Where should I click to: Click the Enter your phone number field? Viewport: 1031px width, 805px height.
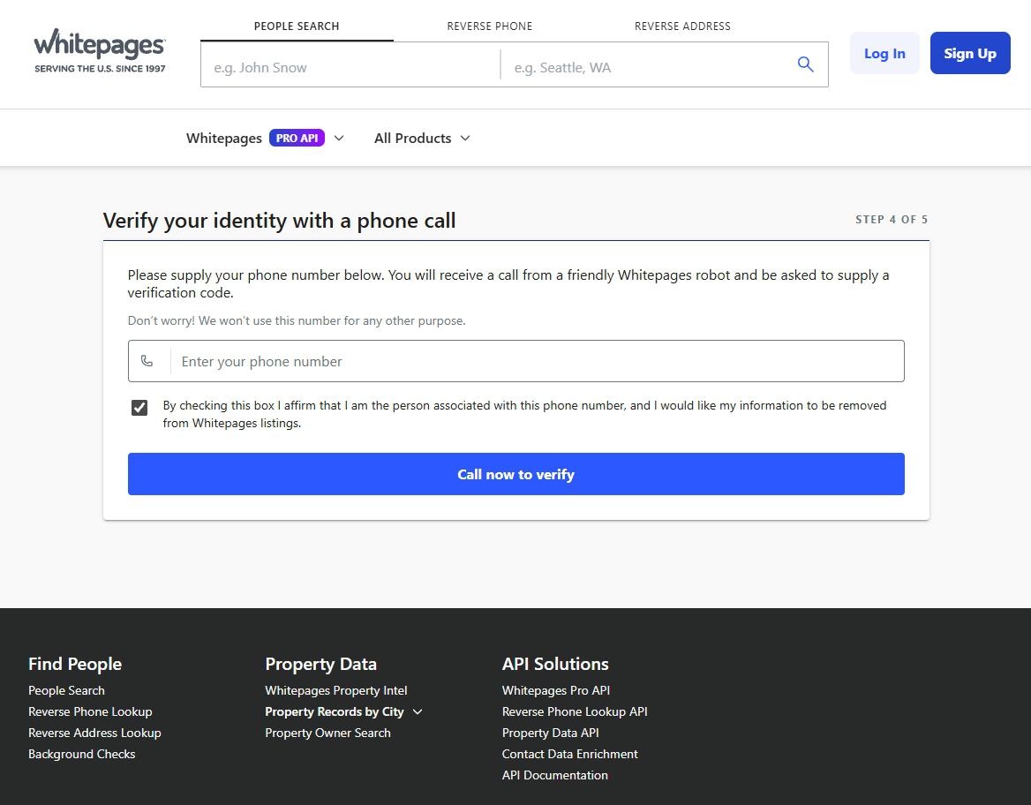(516, 361)
